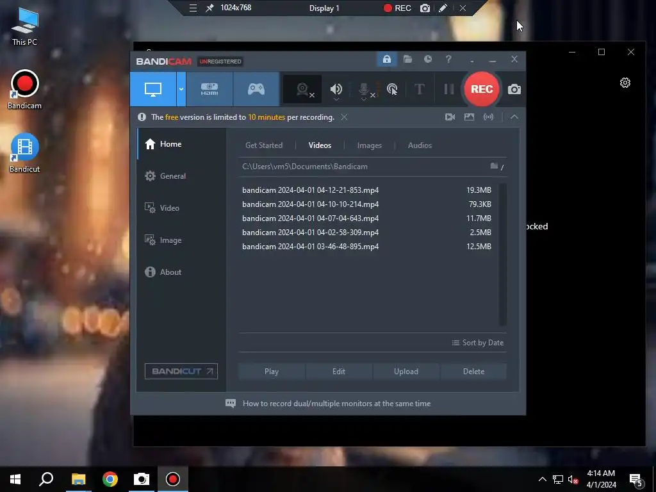This screenshot has height=492, width=656.
Task: Click REC in top recording bar
Action: coord(397,8)
